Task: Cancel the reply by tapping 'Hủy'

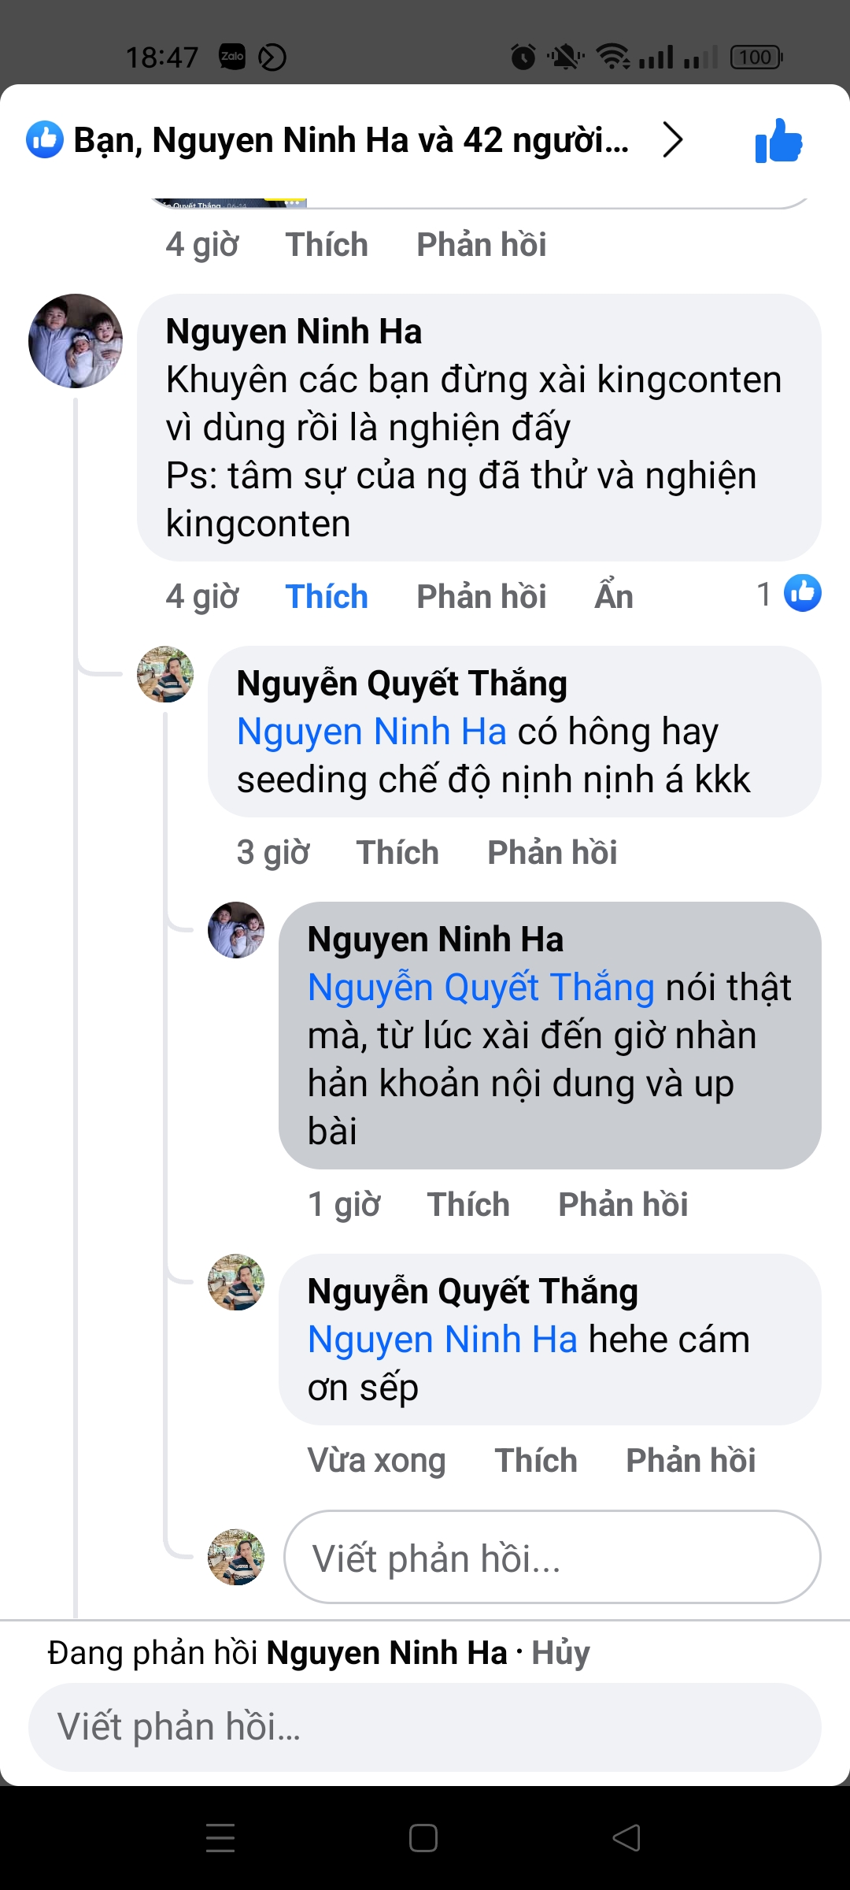Action: point(560,1653)
